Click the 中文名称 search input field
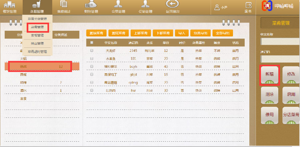 click(x=280, y=41)
